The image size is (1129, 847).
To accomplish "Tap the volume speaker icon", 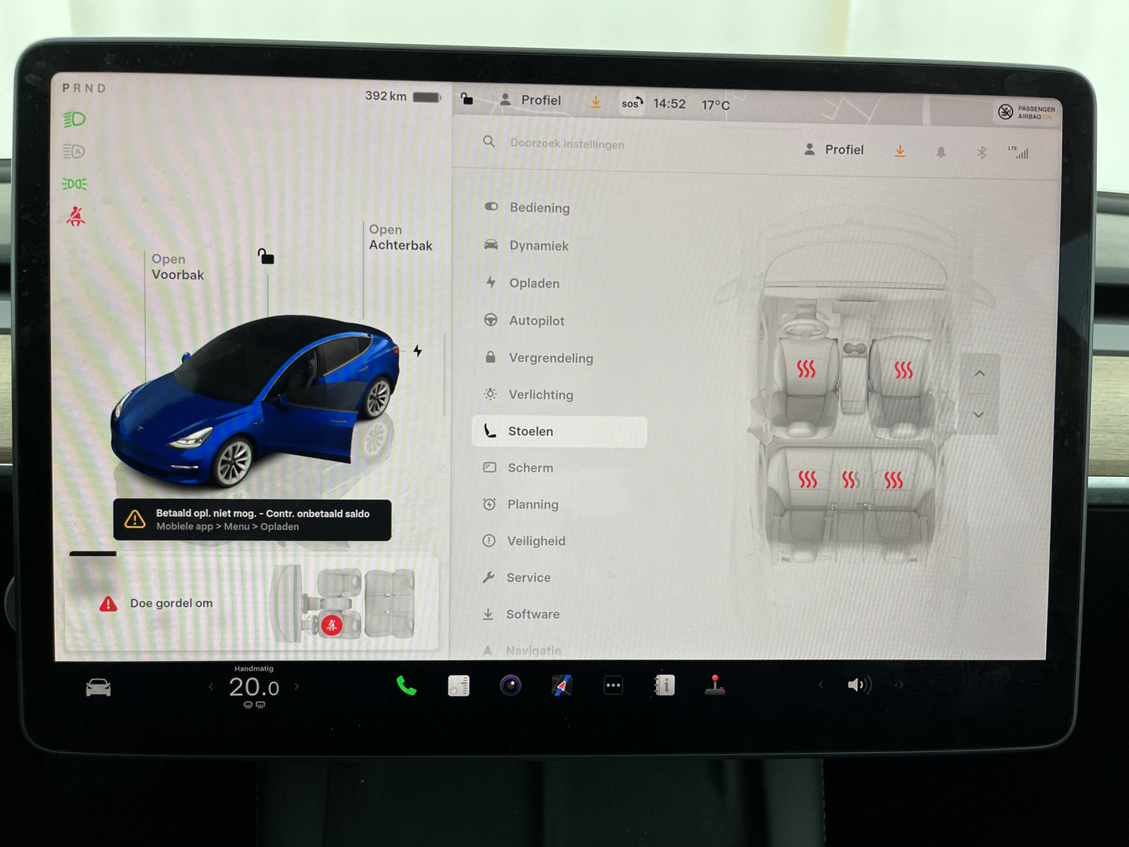I will coord(858,685).
